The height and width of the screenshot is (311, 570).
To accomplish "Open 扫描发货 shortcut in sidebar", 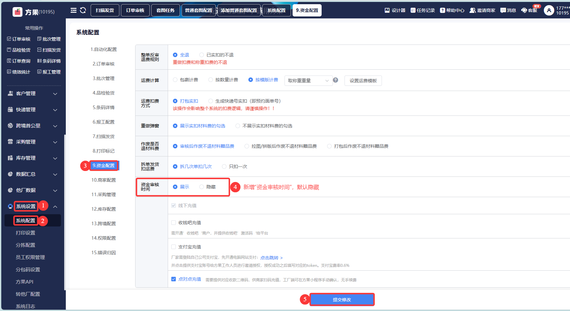I will pyautogui.click(x=49, y=50).
